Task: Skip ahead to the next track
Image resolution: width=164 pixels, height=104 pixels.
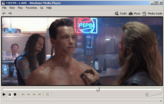Action: coord(40,94)
